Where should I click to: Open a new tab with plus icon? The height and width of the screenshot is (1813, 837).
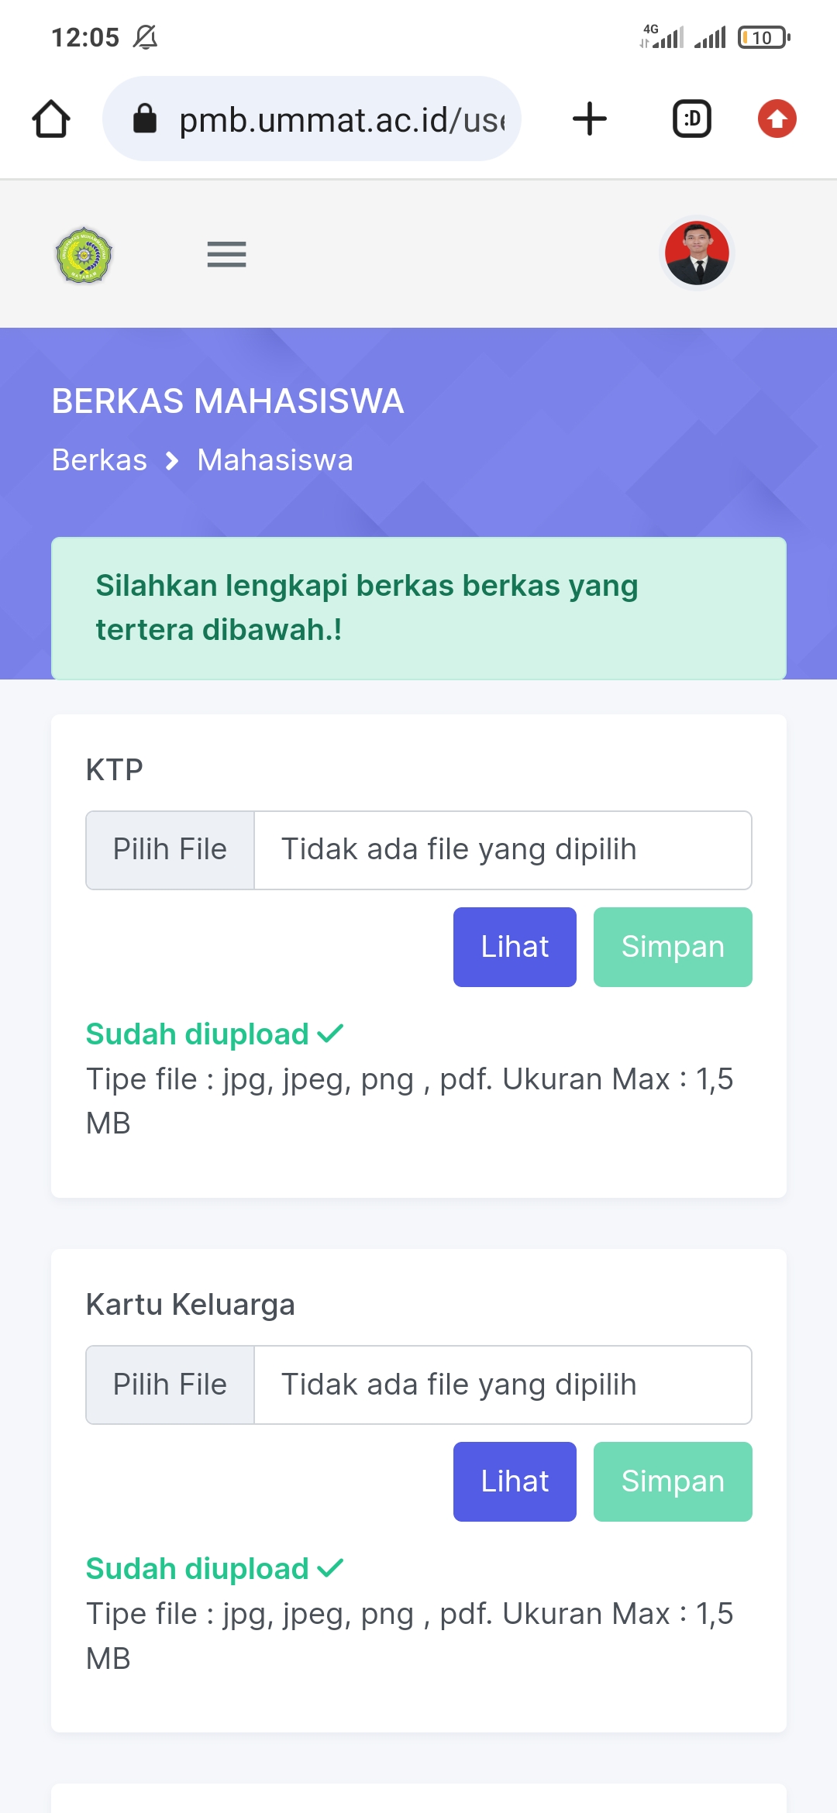pyautogui.click(x=590, y=119)
